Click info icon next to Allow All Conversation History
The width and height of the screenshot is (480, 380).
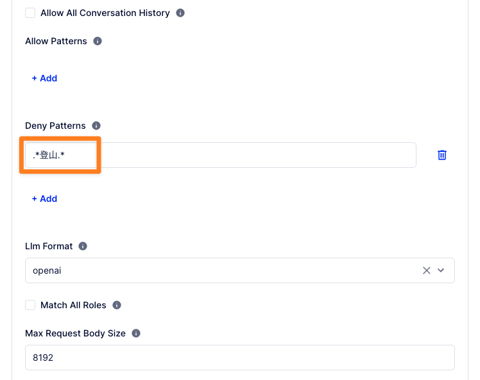180,13
